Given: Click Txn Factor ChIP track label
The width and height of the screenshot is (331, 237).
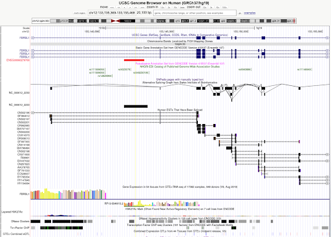Looking at the screenshot, I should tap(19, 228).
